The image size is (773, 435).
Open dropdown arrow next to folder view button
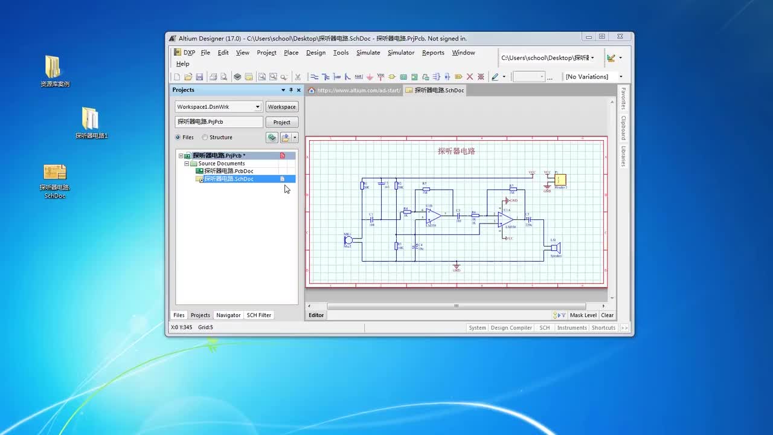click(295, 137)
